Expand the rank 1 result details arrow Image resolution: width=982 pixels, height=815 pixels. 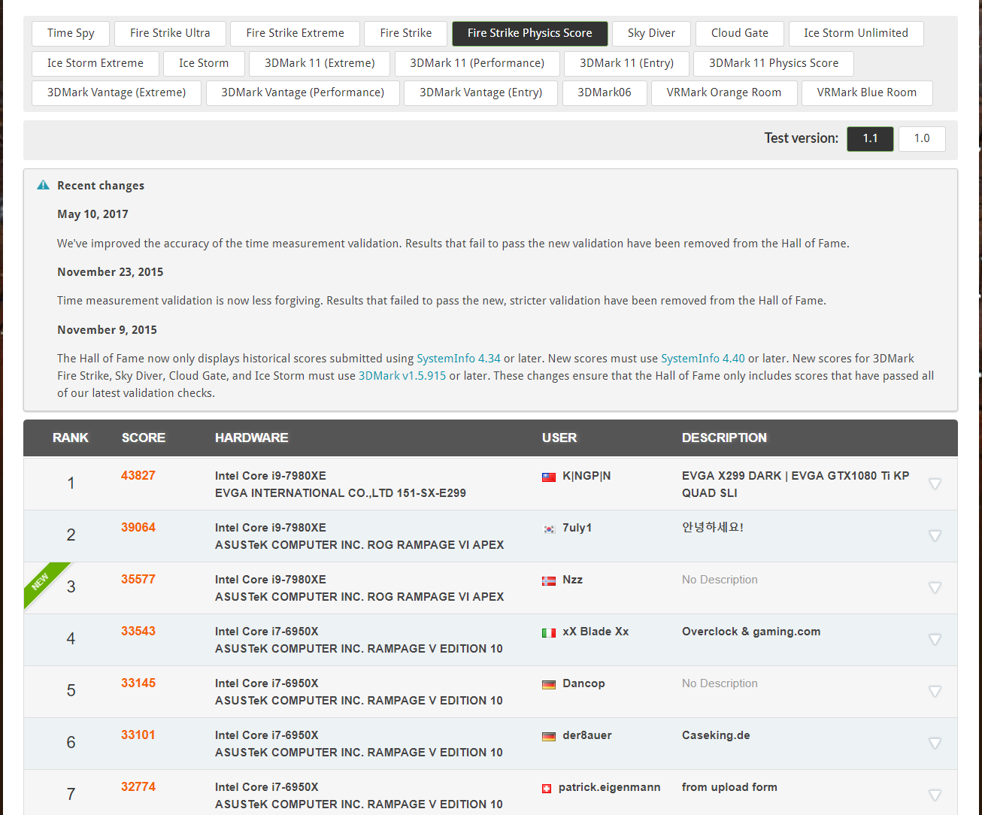pos(935,483)
